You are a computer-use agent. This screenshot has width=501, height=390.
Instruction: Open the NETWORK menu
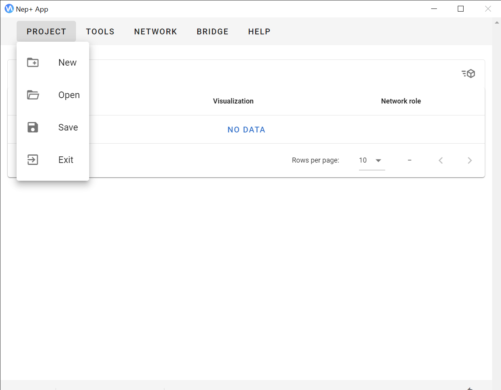156,32
